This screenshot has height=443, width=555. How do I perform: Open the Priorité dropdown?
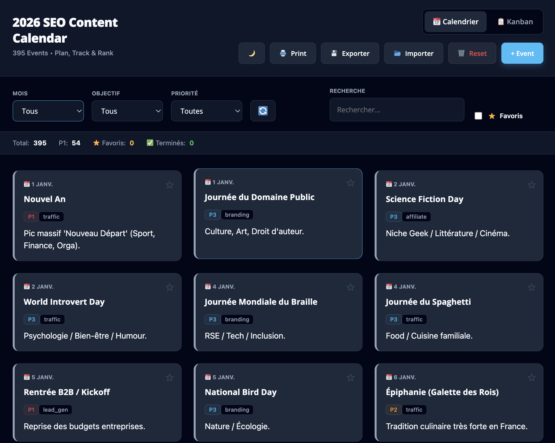[206, 111]
